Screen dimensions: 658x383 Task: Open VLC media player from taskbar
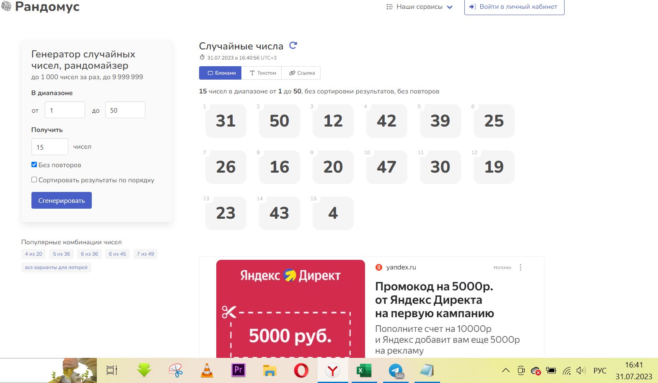point(207,370)
